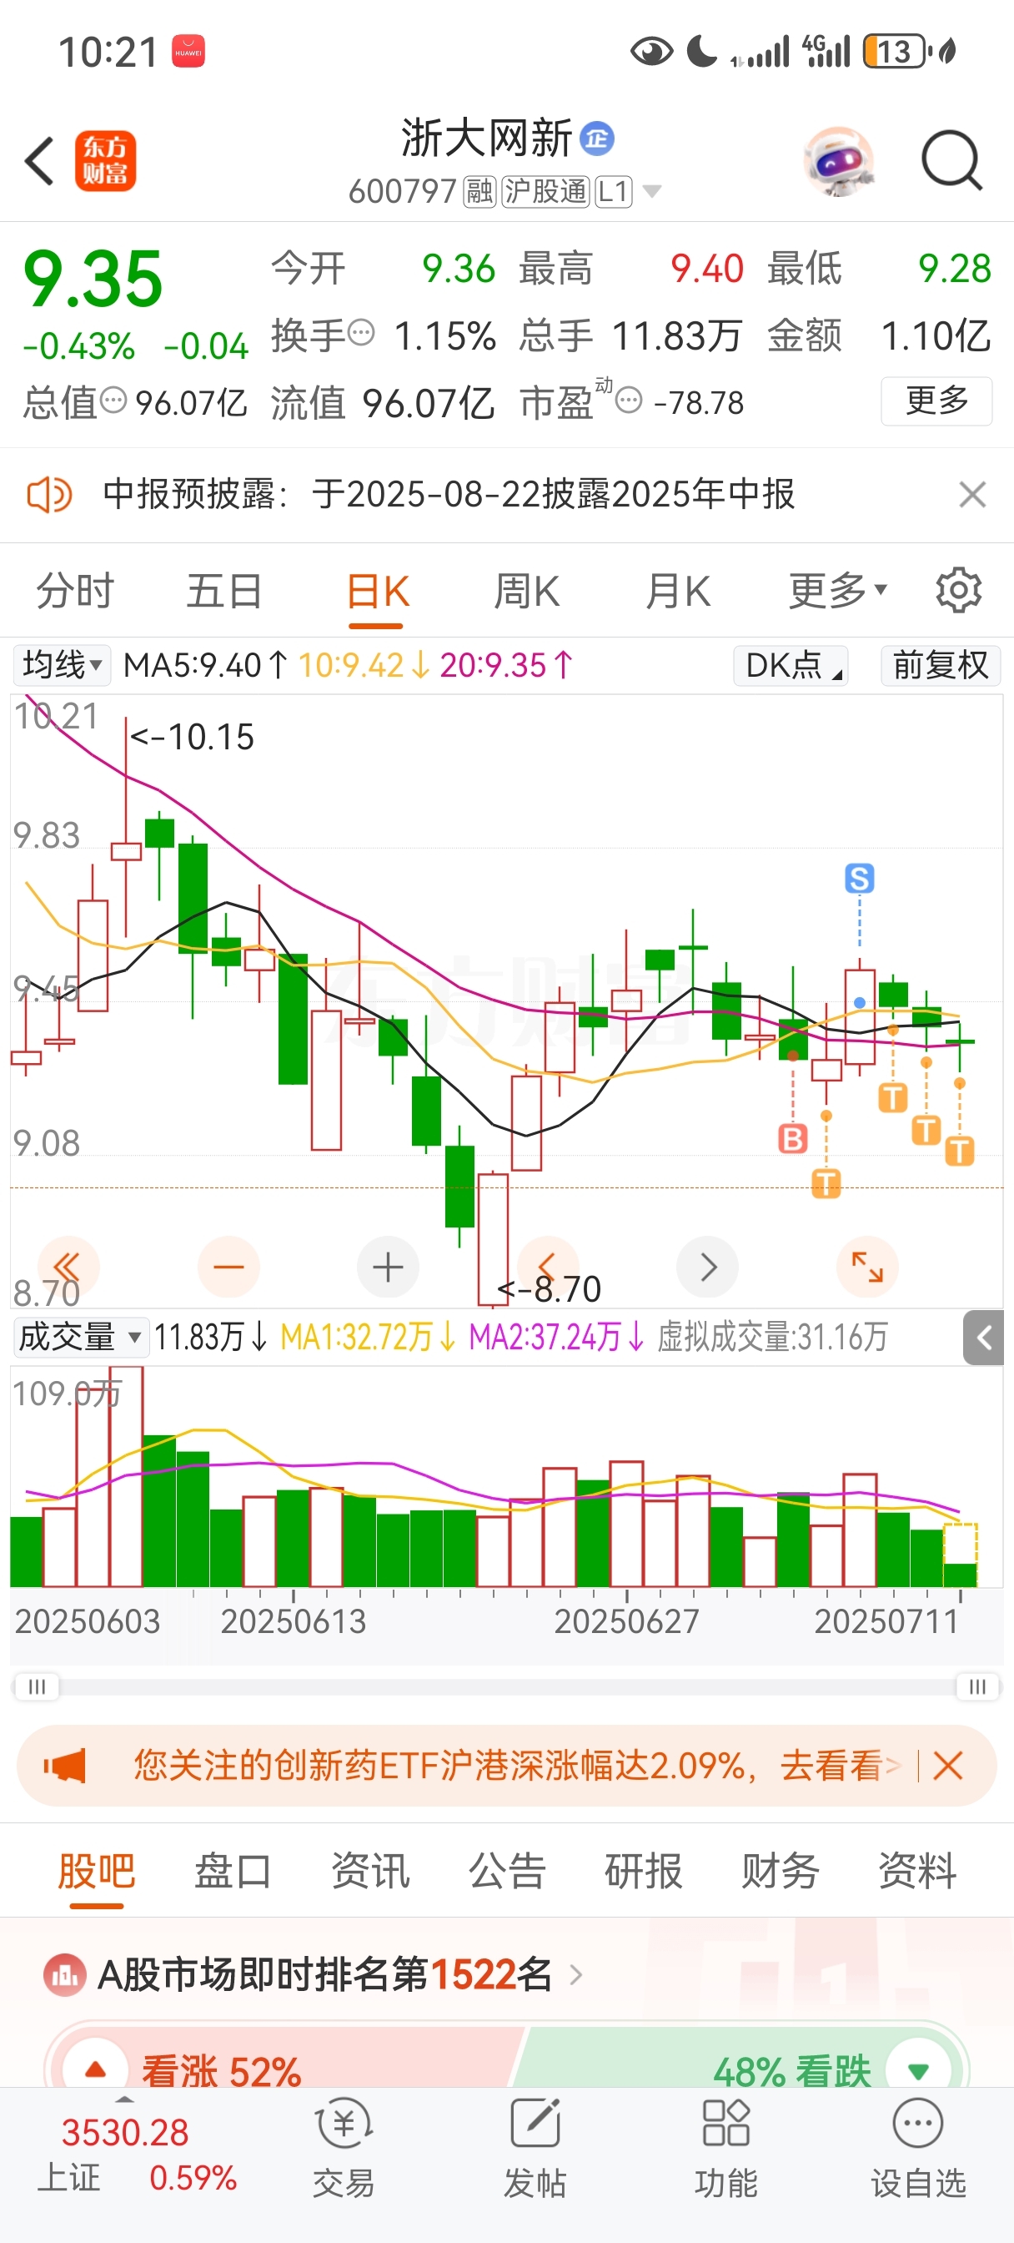Image resolution: width=1014 pixels, height=2243 pixels.
Task: Switch to 五日 chart tab
Action: tap(224, 590)
